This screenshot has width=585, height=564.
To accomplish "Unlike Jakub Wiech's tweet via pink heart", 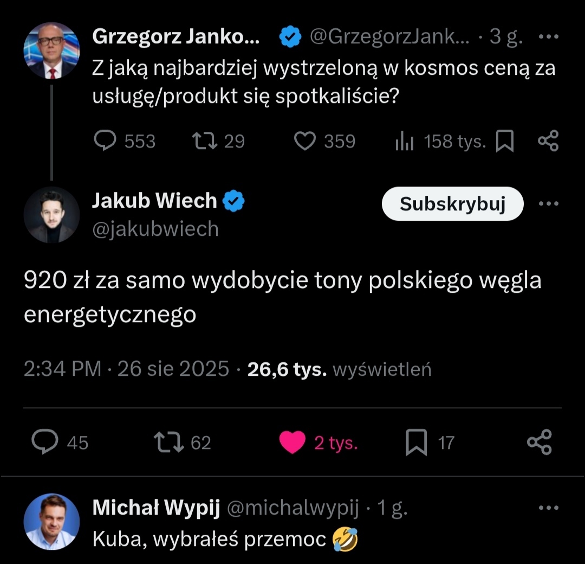I will [292, 442].
